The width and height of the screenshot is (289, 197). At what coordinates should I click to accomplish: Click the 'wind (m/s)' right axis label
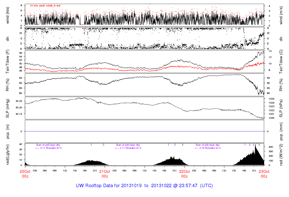tap(281, 15)
